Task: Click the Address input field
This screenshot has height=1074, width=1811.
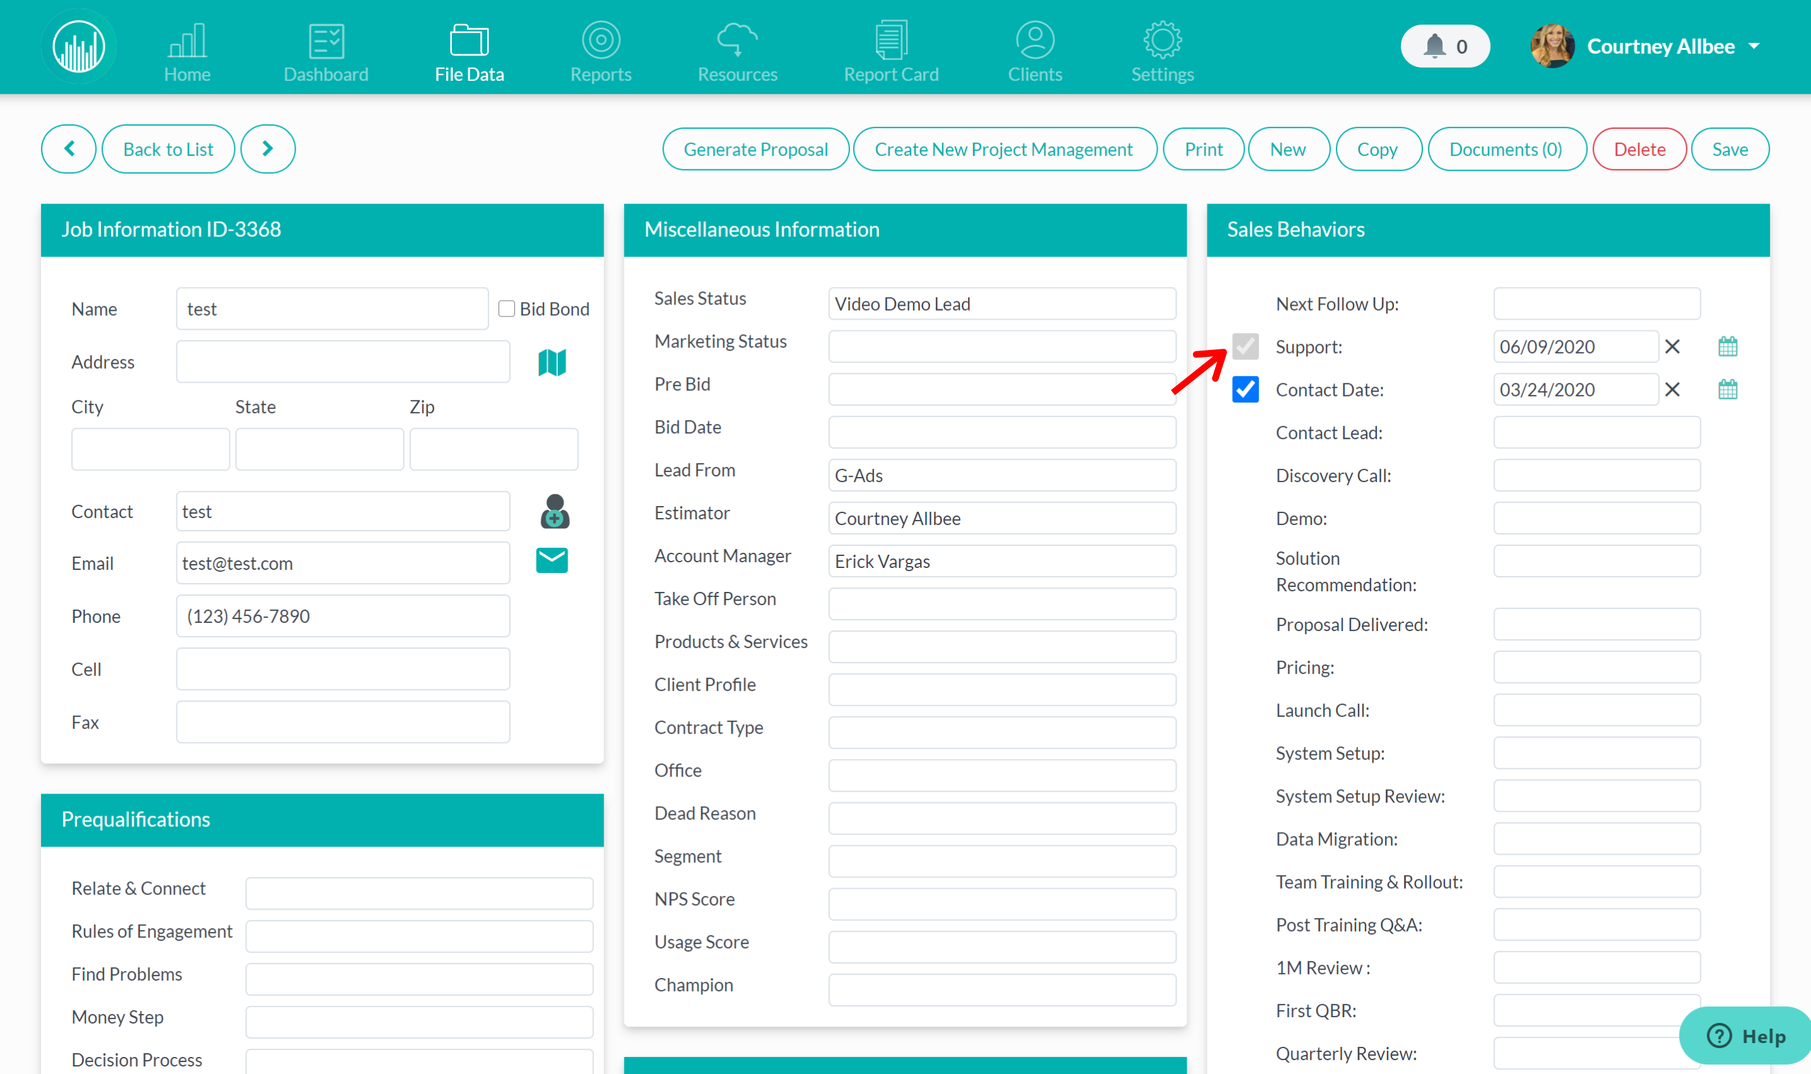Action: click(343, 362)
